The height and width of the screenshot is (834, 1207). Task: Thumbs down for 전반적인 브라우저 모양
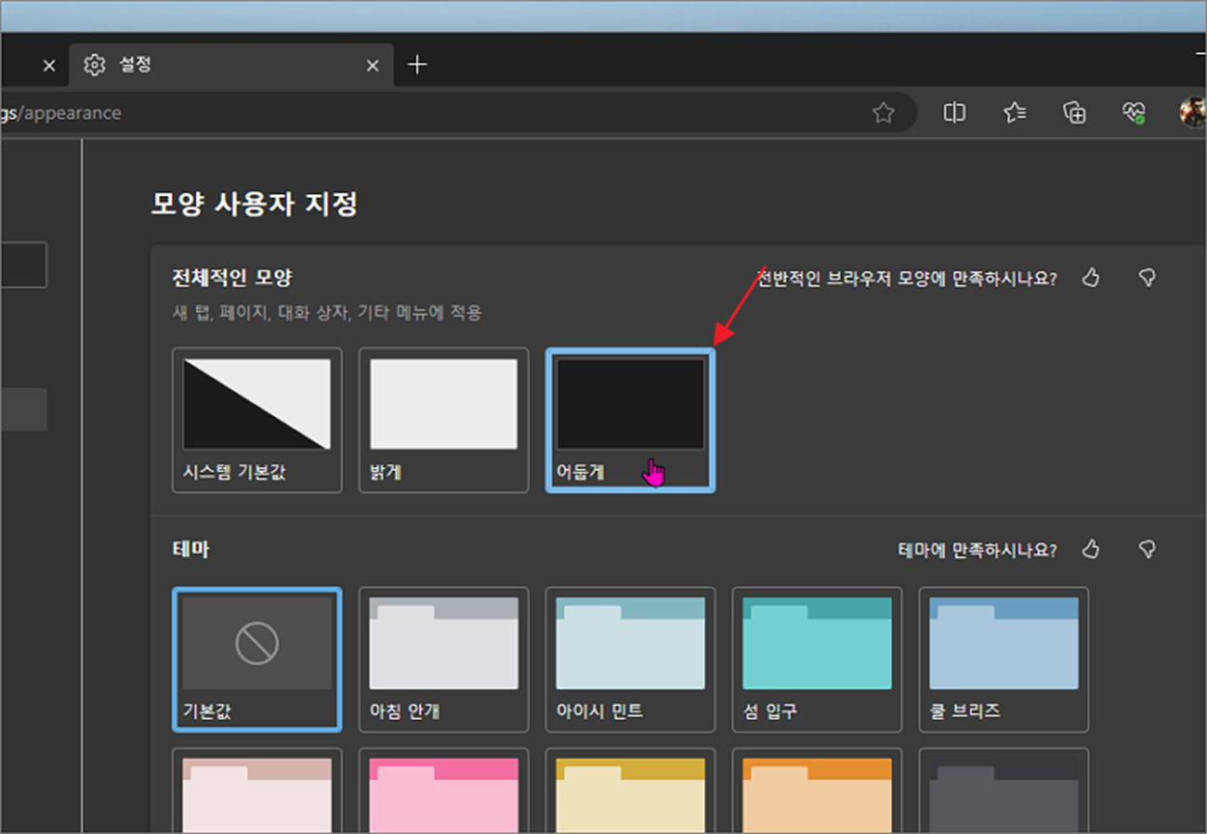(x=1147, y=278)
